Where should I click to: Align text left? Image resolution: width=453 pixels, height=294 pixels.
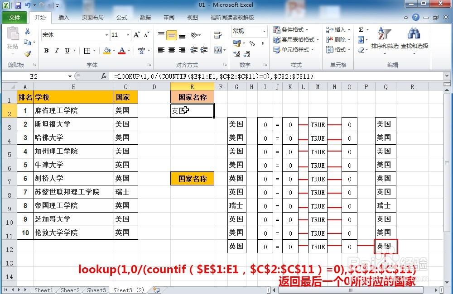[161, 50]
